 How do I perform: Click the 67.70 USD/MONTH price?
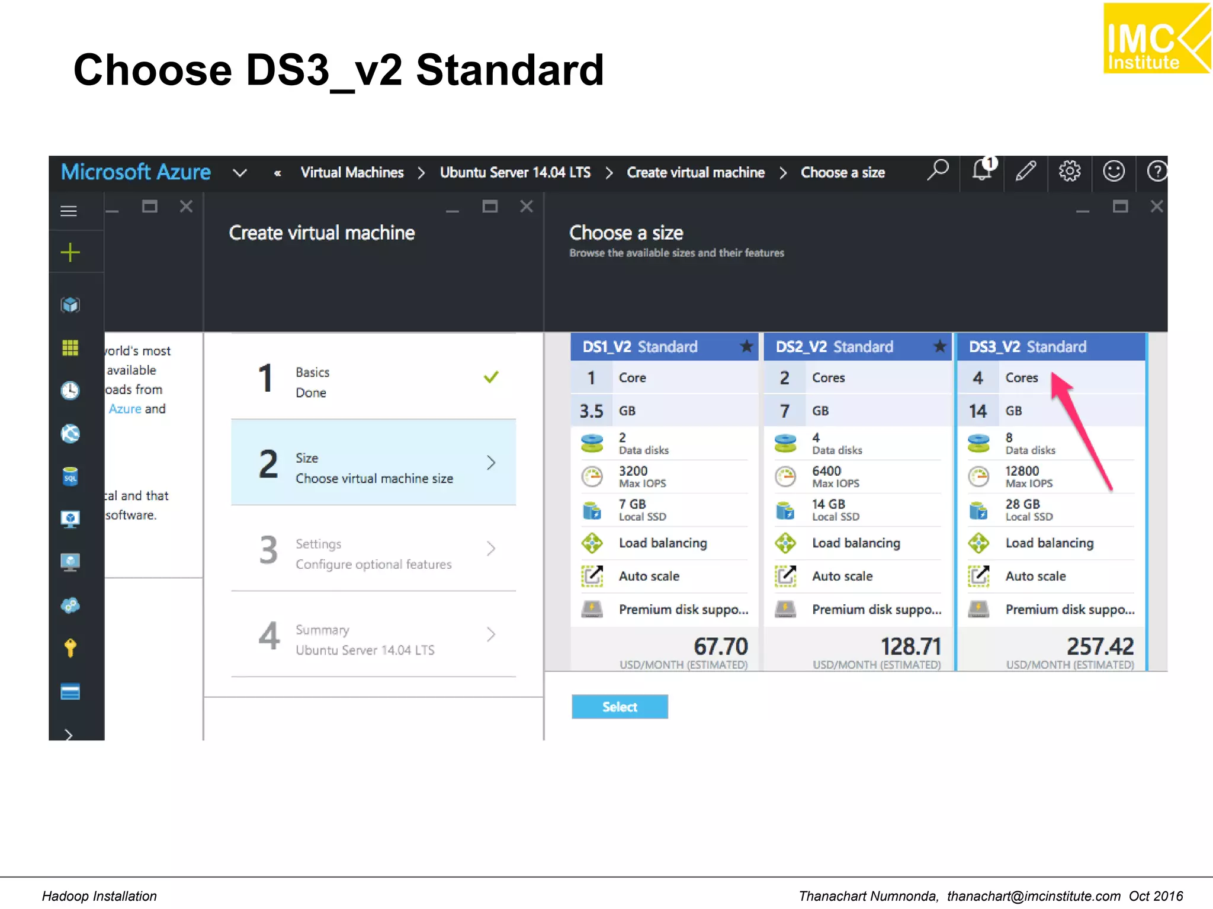pos(721,646)
